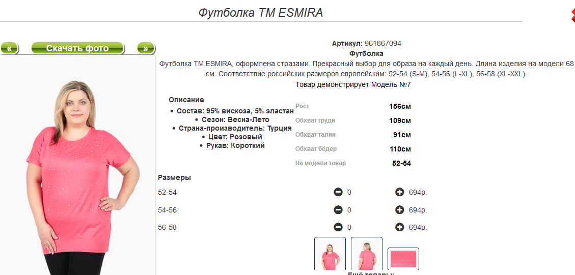Select the article number 961867094

tap(383, 43)
